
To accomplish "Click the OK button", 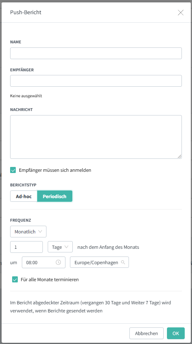I will (176, 333).
